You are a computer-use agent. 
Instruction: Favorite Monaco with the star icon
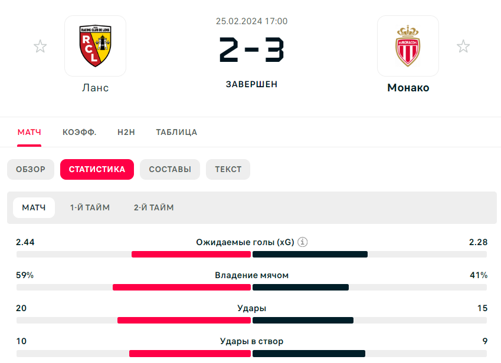[x=463, y=47]
